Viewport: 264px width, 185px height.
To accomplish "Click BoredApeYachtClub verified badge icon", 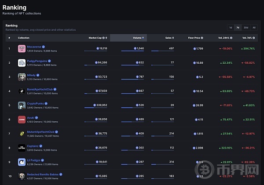I will [x=55, y=89].
